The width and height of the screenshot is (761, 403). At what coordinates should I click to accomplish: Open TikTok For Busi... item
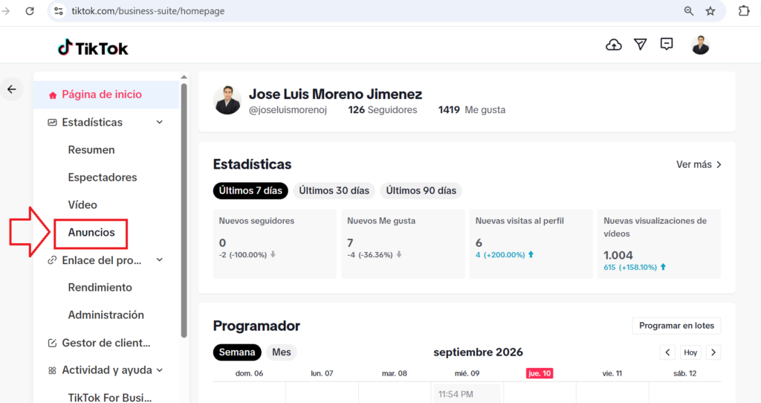click(110, 397)
